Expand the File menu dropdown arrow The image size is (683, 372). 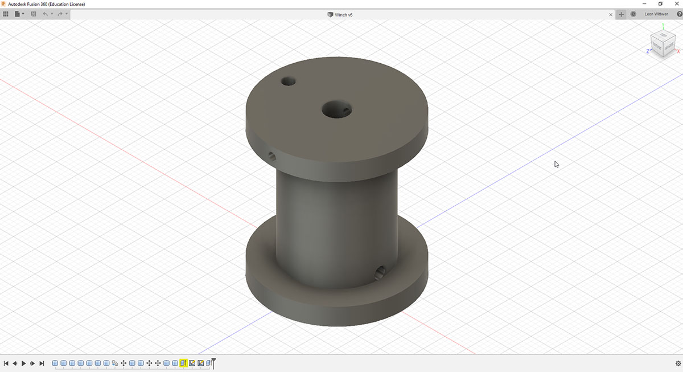(23, 14)
